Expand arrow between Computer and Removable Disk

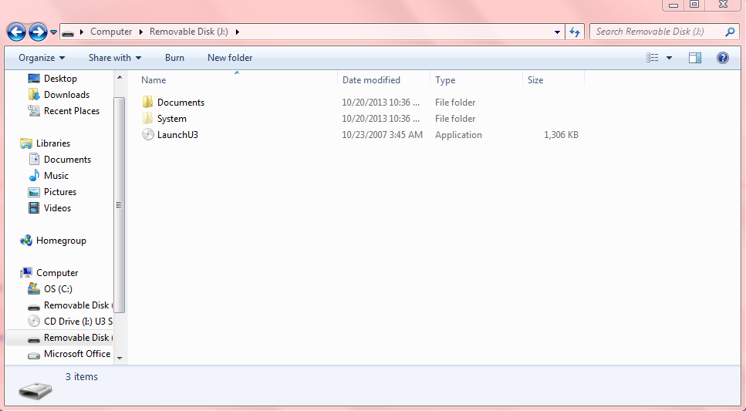pos(141,32)
